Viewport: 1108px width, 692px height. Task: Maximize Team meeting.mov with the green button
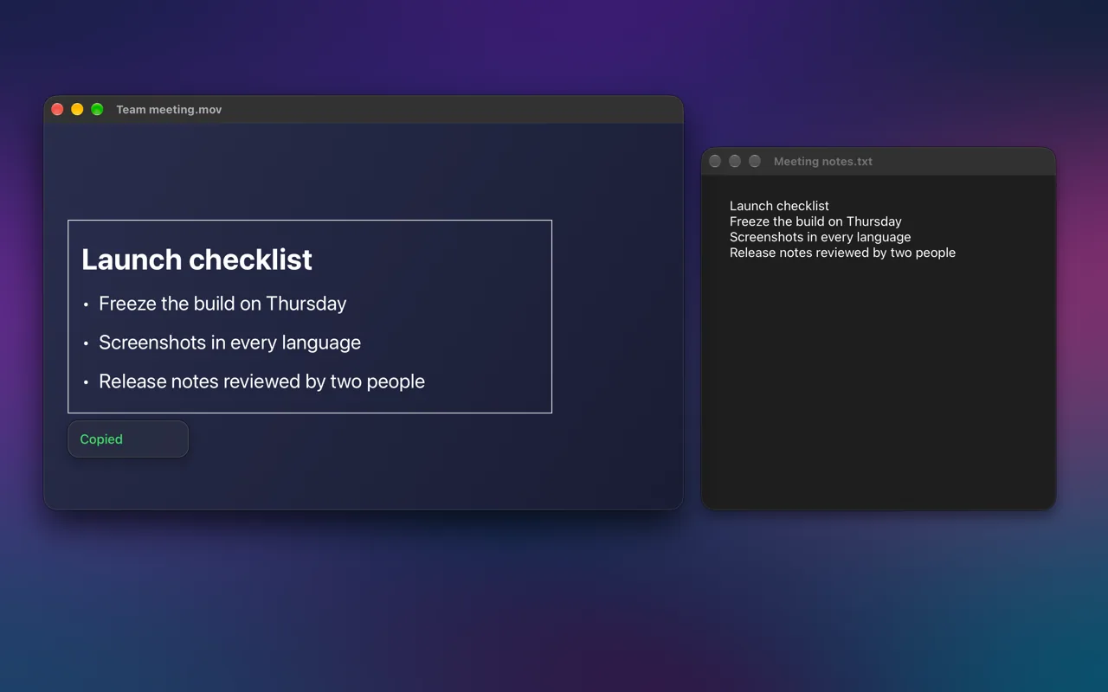(x=97, y=109)
